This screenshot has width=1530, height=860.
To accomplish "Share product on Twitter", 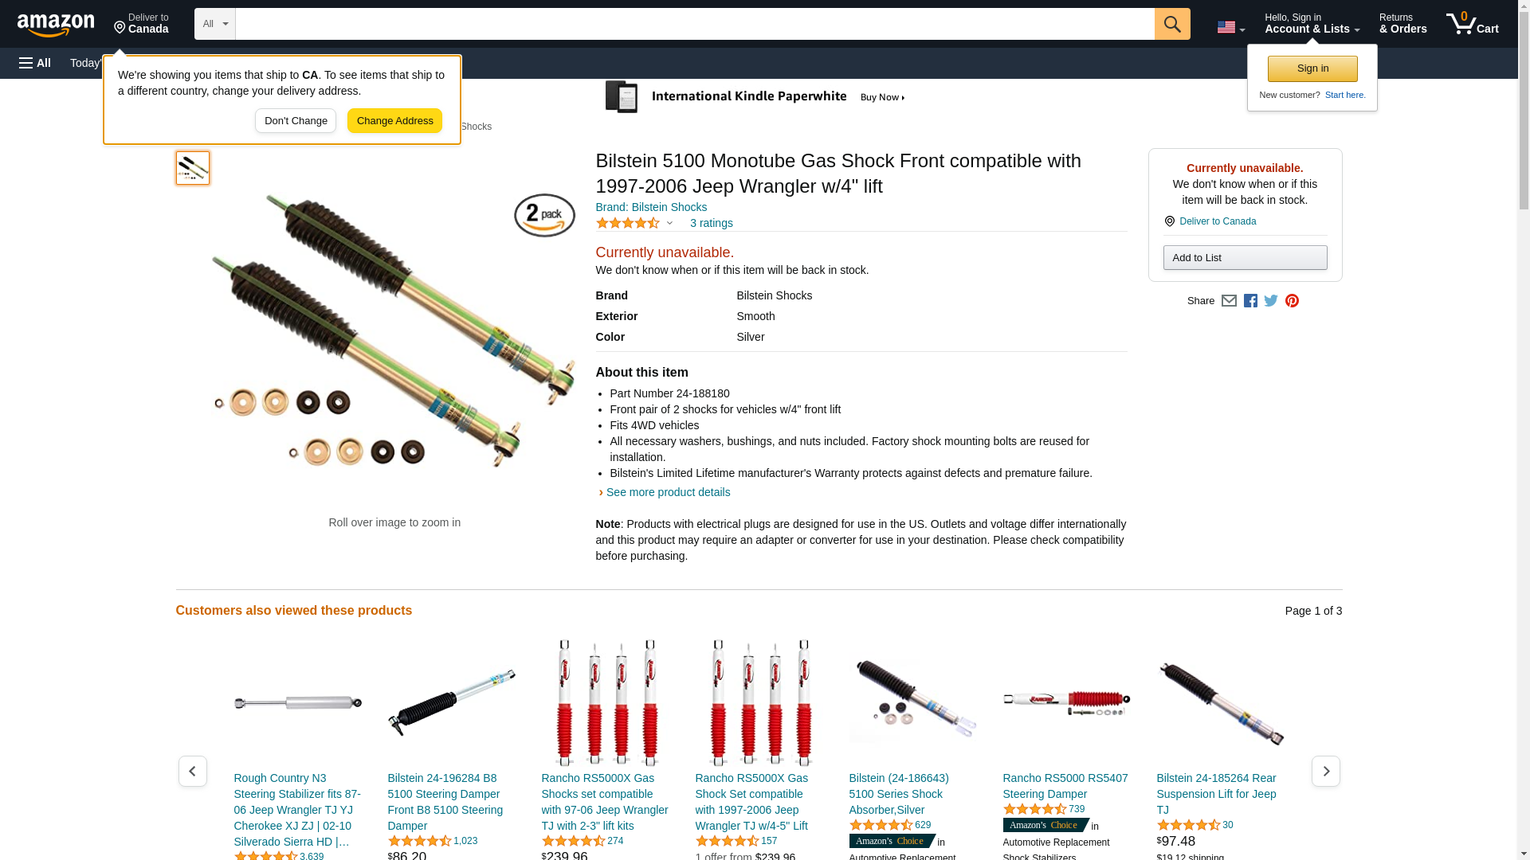I will (1271, 301).
